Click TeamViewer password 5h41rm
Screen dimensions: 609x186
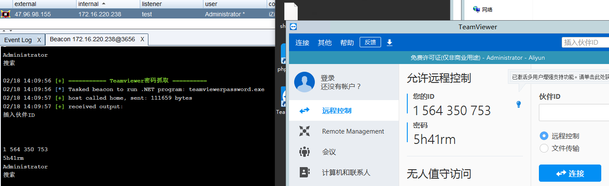[434, 139]
